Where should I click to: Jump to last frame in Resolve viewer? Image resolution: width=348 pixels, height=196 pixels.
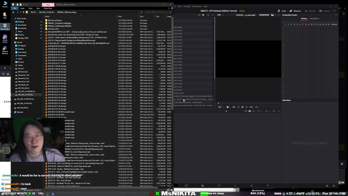251,107
